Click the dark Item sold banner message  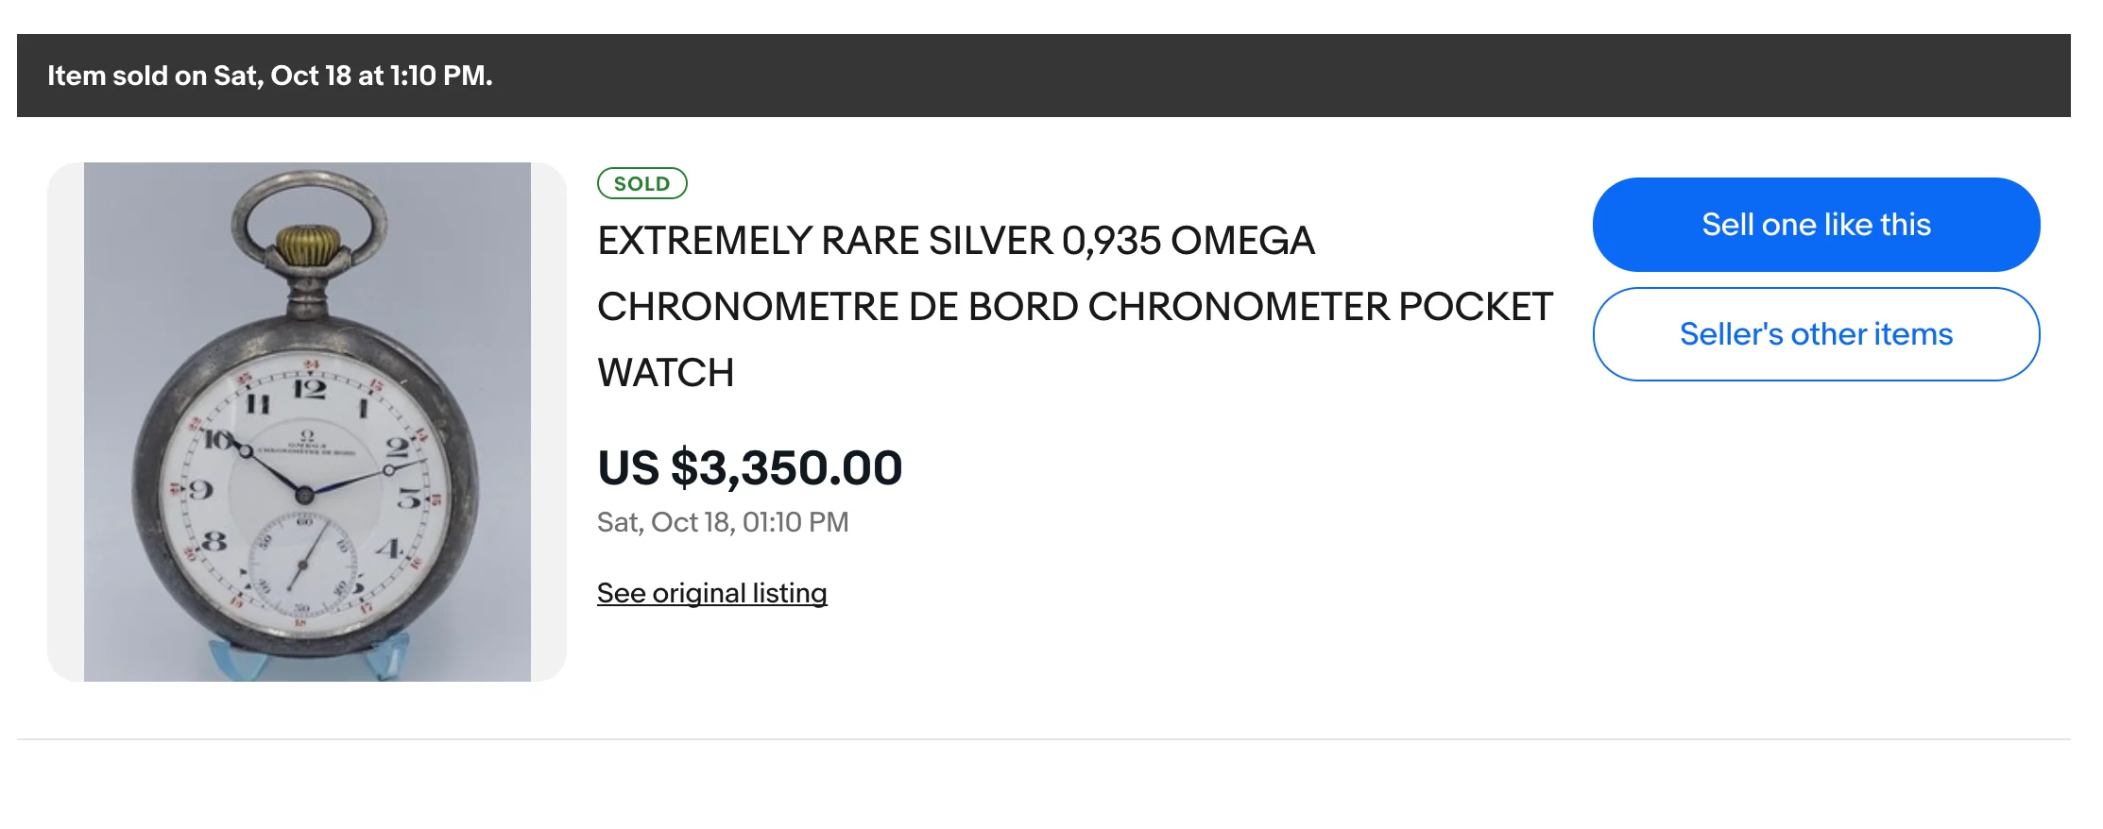(270, 76)
